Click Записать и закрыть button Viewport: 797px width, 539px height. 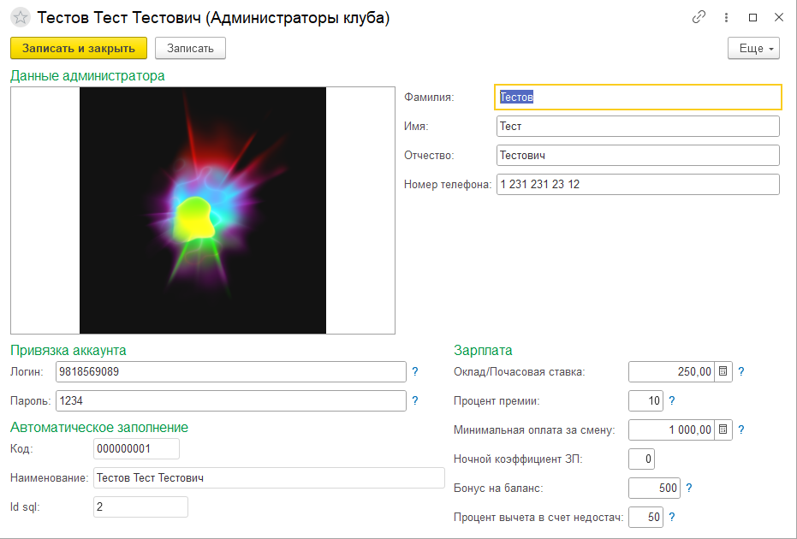(79, 48)
